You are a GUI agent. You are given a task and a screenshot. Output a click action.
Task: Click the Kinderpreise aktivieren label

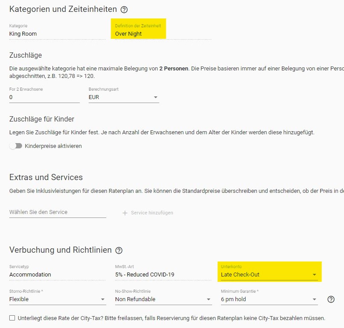click(x=53, y=146)
